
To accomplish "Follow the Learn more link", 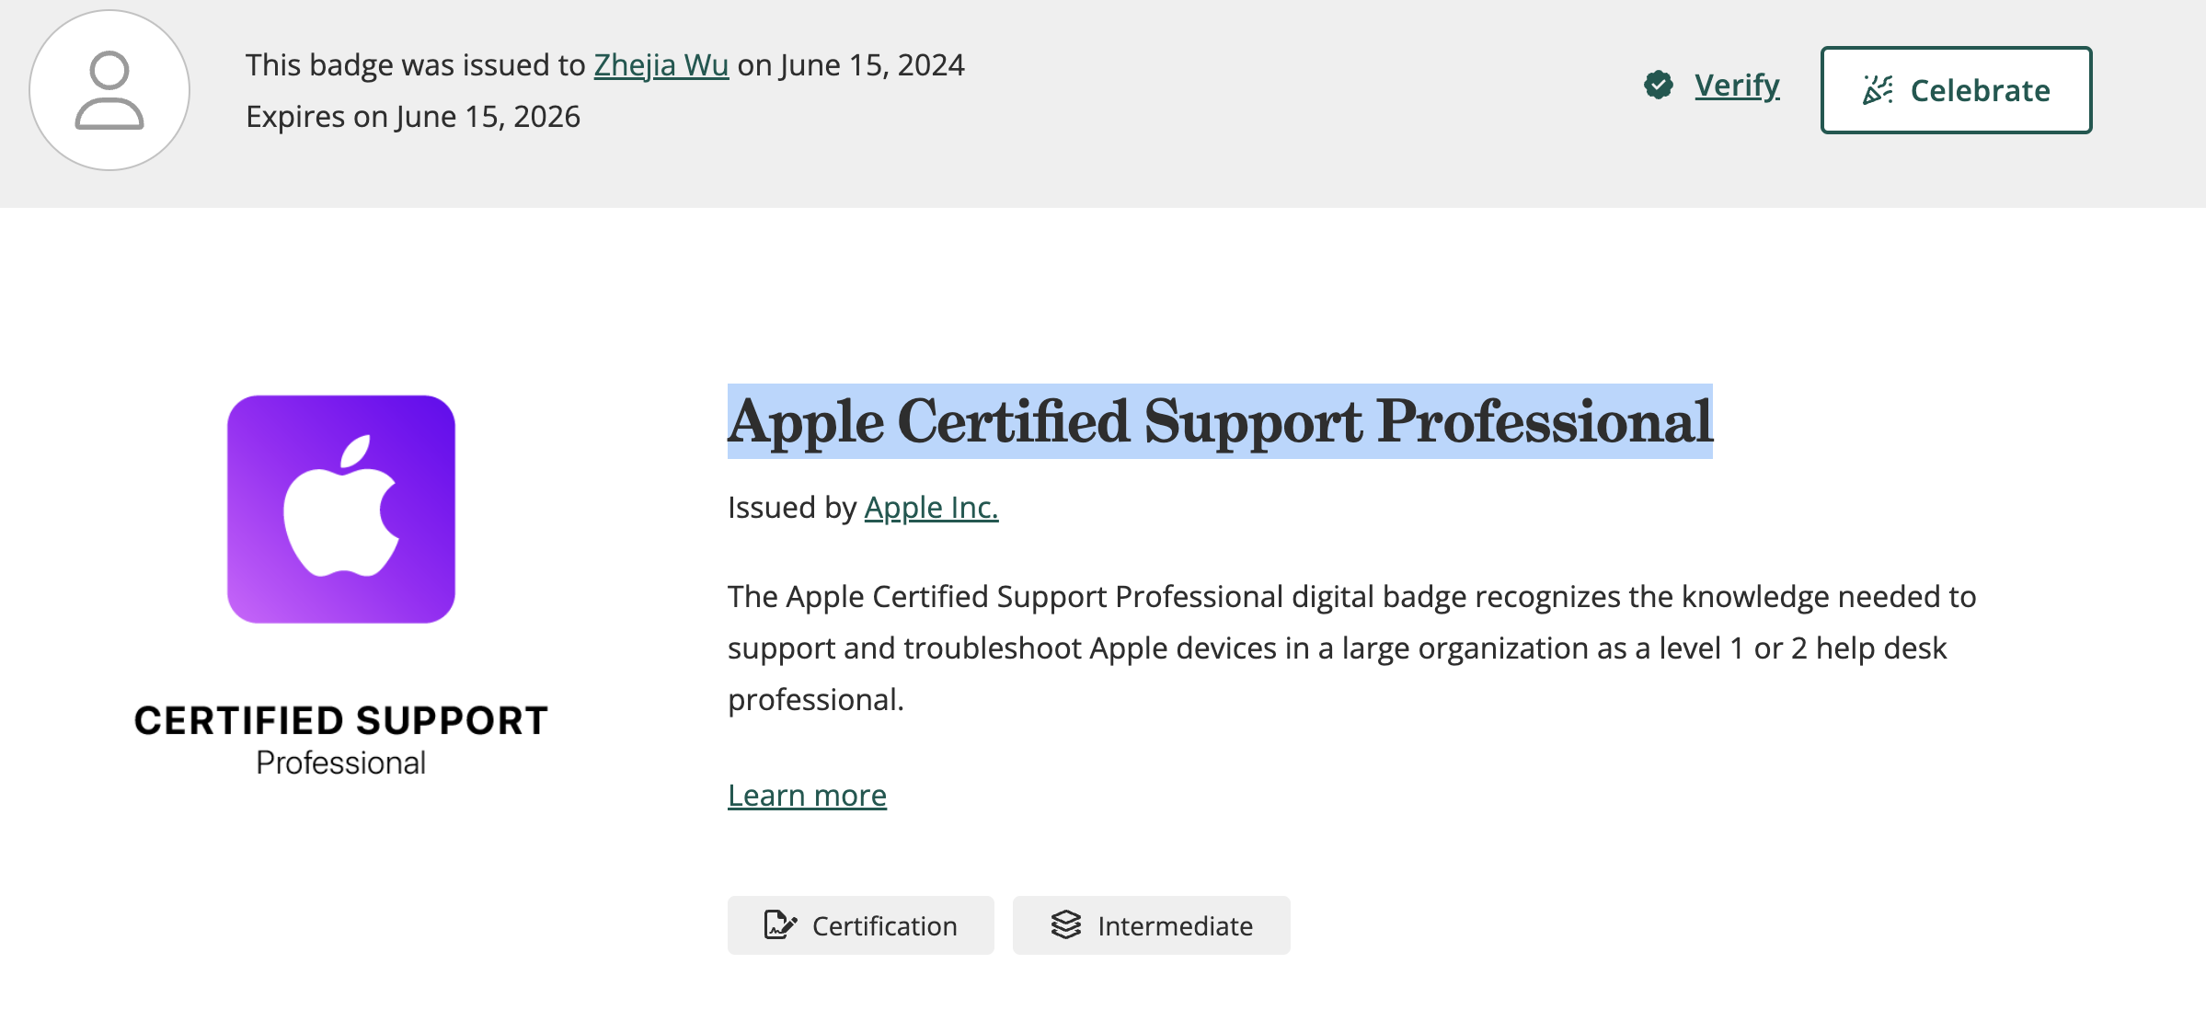I will pos(807,796).
